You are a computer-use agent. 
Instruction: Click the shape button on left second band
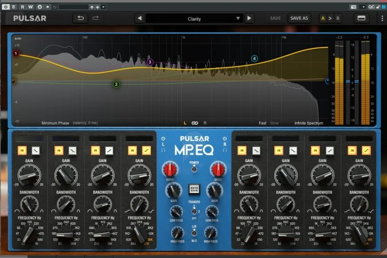[x=72, y=150]
